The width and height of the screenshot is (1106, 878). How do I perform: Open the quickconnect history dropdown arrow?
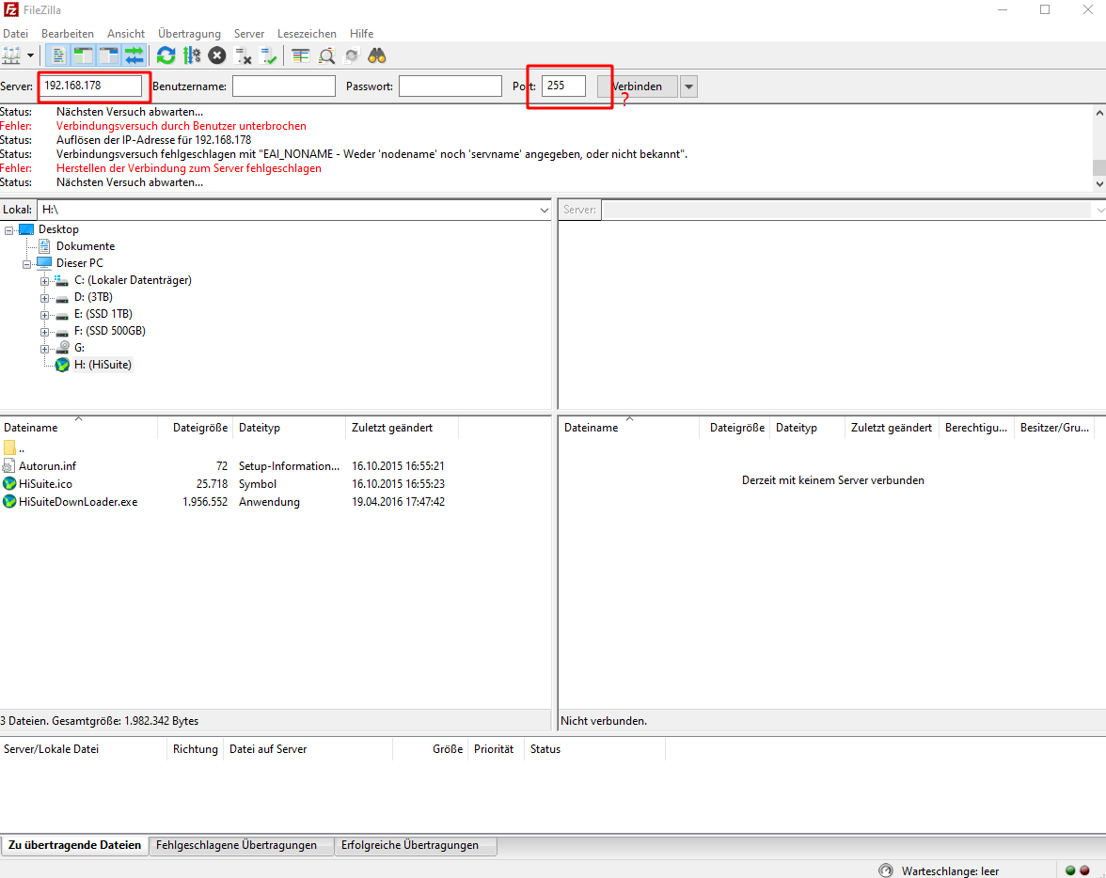(x=688, y=86)
